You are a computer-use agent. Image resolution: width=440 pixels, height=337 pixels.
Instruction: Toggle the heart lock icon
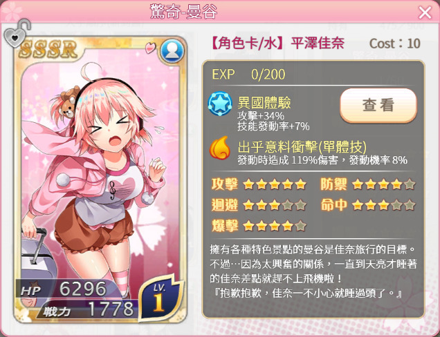pyautogui.click(x=17, y=34)
